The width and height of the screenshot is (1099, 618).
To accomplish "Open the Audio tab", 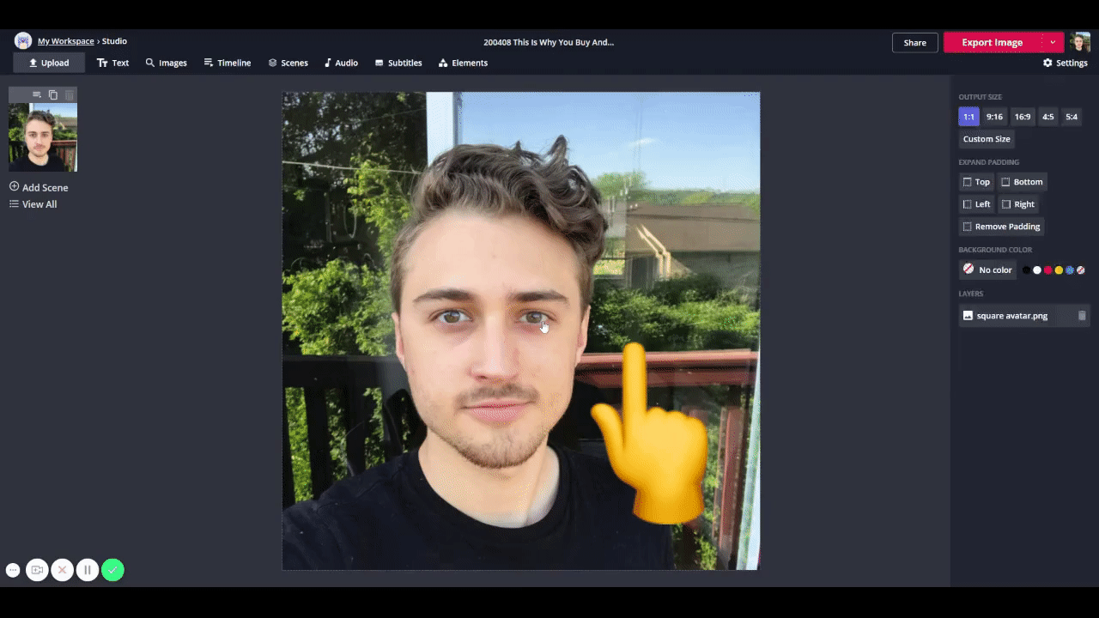I will tap(340, 63).
